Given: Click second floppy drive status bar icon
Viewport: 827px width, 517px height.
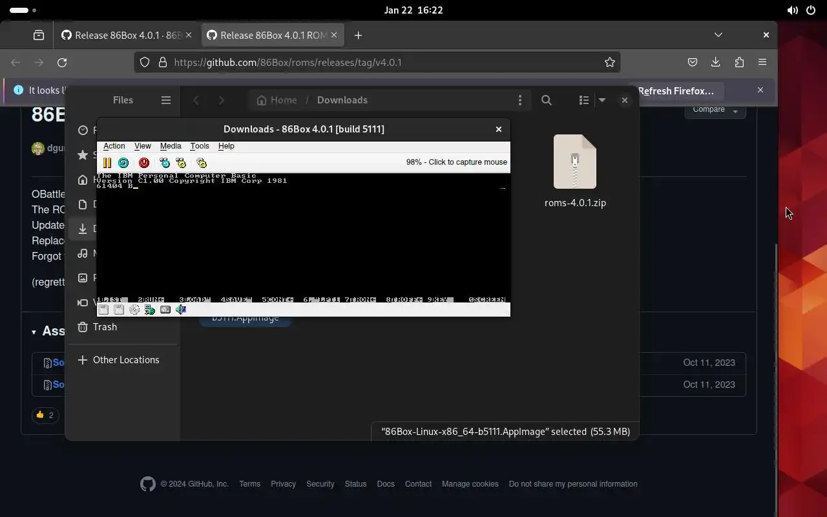Looking at the screenshot, I should [119, 310].
